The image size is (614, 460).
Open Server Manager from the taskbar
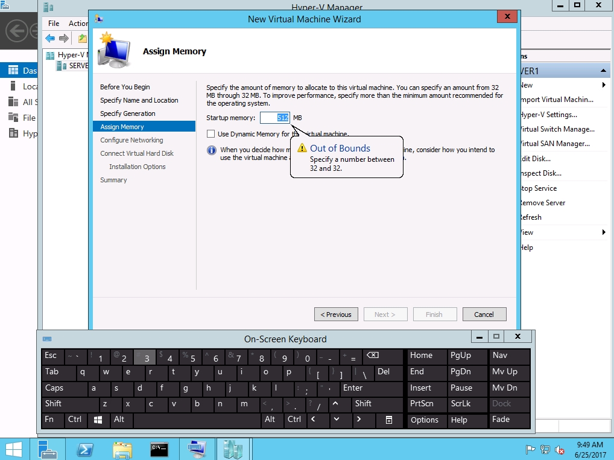pyautogui.click(x=48, y=449)
